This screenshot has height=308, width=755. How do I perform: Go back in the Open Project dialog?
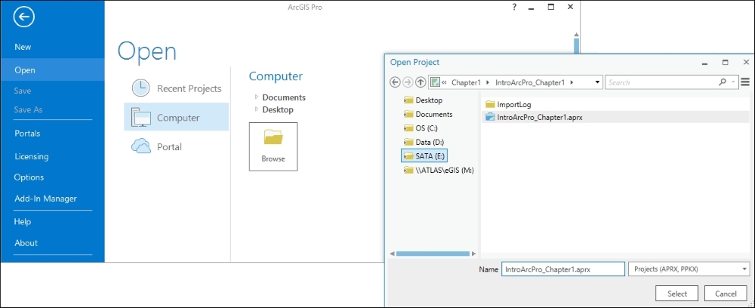coord(395,82)
